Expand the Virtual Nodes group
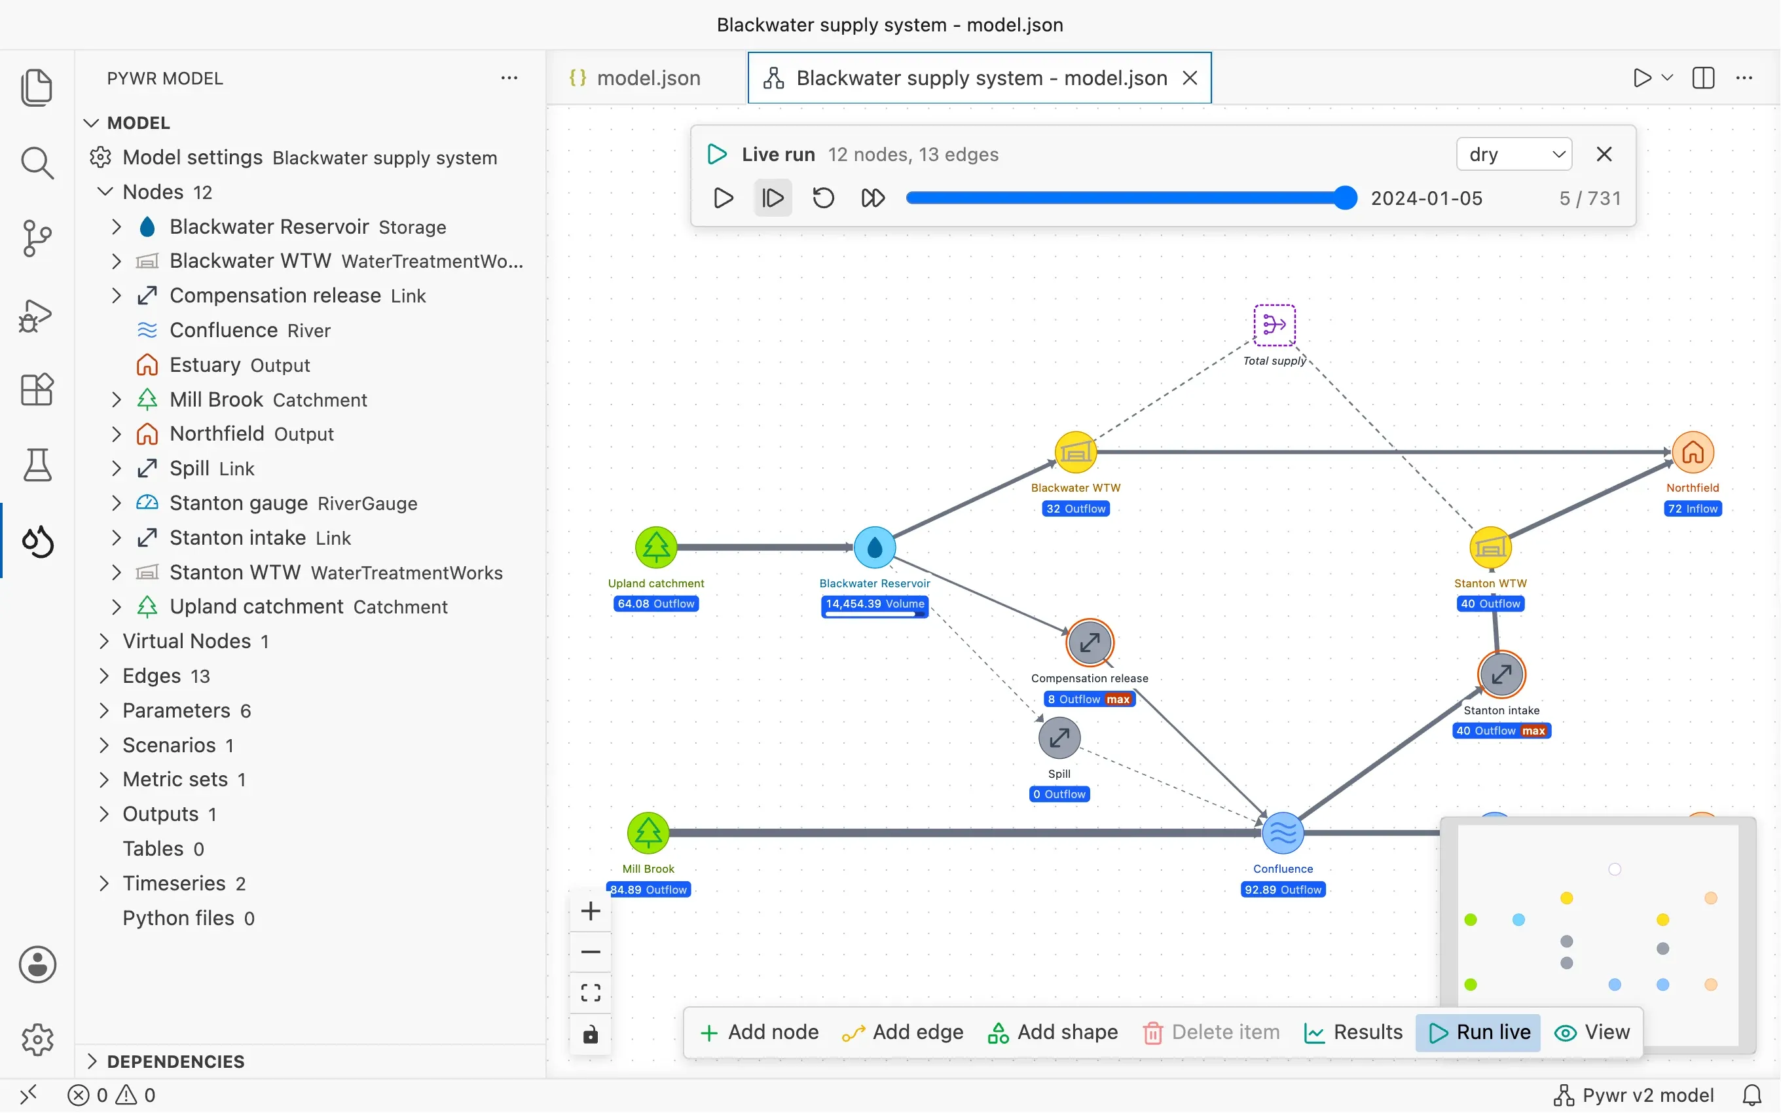Viewport: 1781px width, 1113px height. click(x=105, y=641)
